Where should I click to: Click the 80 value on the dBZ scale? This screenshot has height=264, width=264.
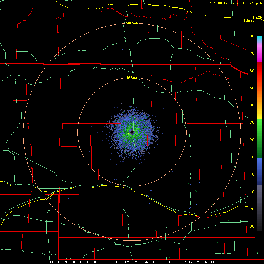pyautogui.click(x=252, y=36)
